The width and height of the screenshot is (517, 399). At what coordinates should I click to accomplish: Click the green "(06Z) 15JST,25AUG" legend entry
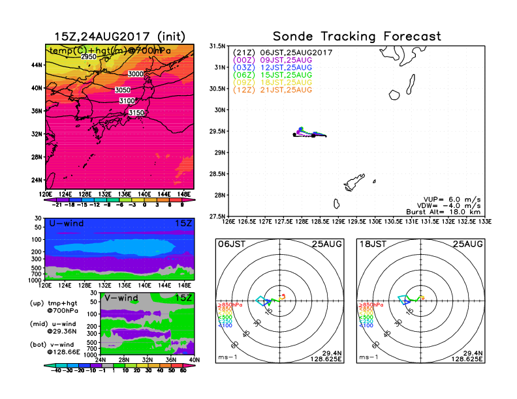pos(272,75)
